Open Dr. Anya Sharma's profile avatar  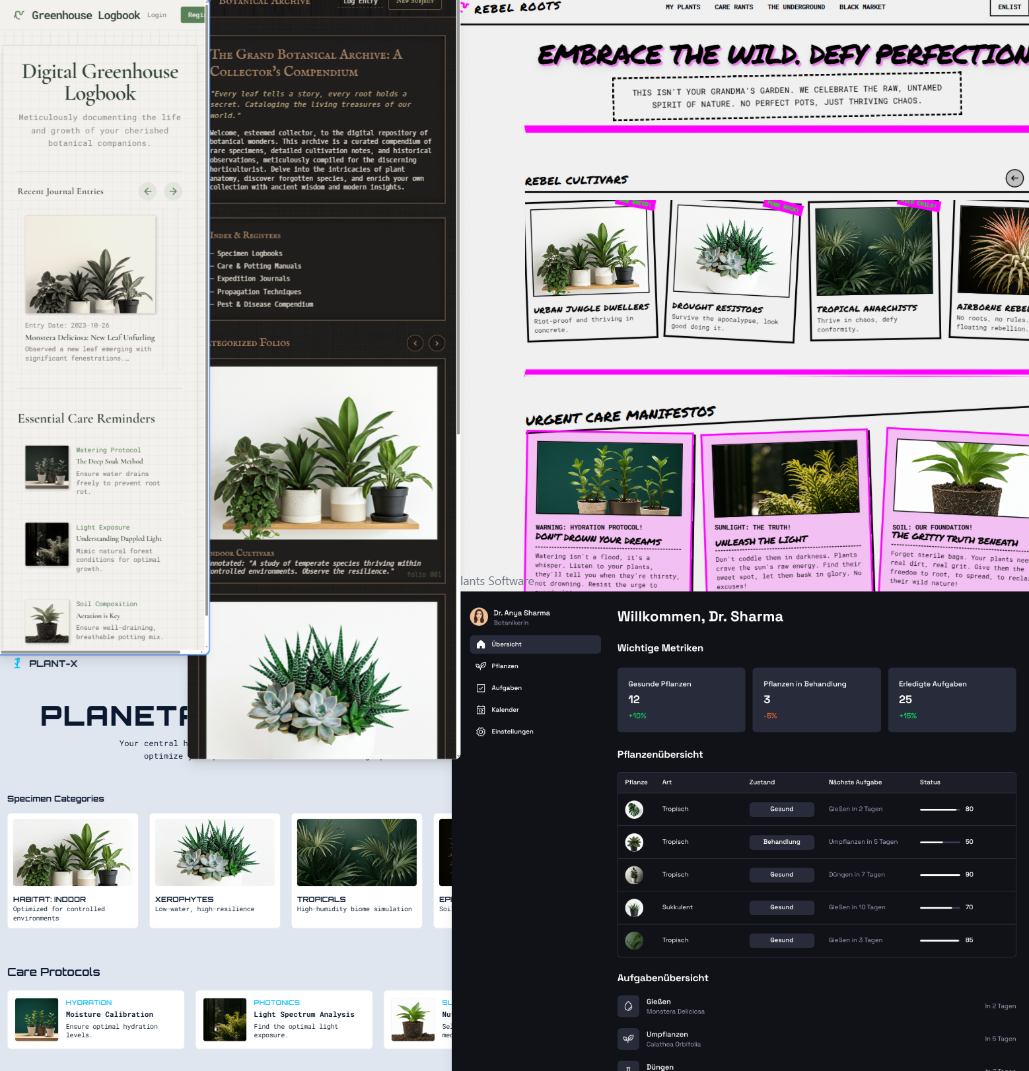click(479, 617)
